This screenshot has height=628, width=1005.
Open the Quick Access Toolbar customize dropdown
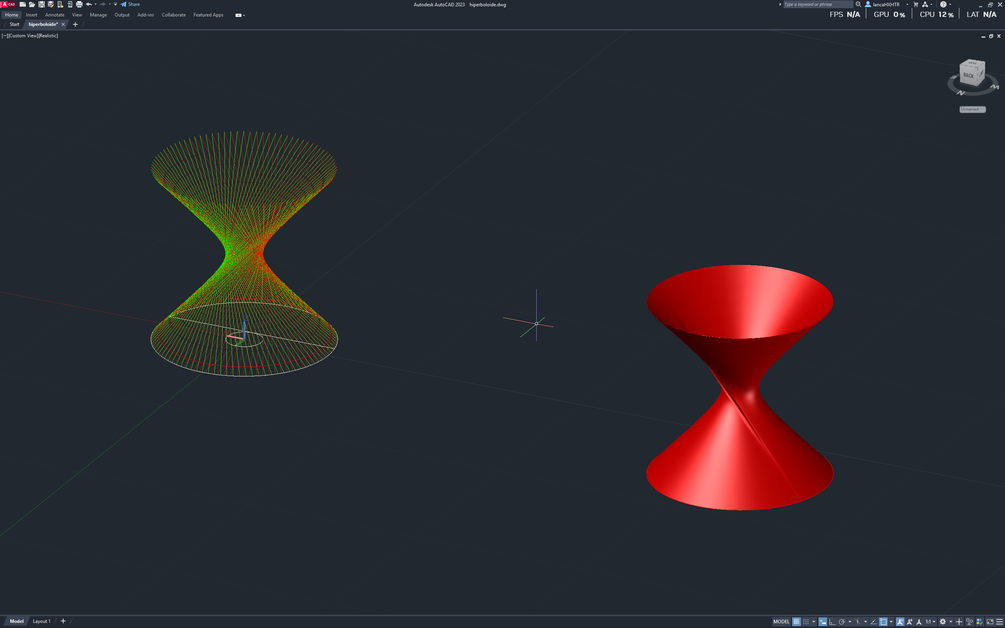click(x=115, y=5)
